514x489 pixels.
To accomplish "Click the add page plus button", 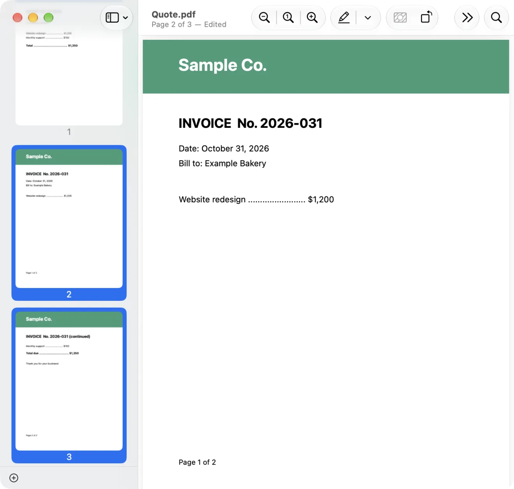I will pyautogui.click(x=14, y=478).
